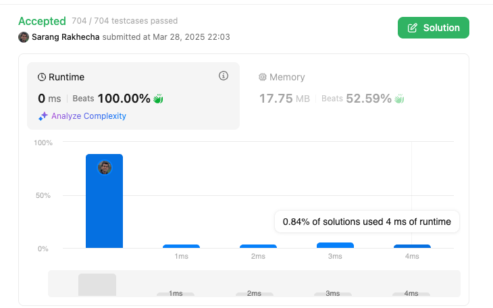Click the 4ms bar in the main chart
493x308 pixels.
coord(412,247)
